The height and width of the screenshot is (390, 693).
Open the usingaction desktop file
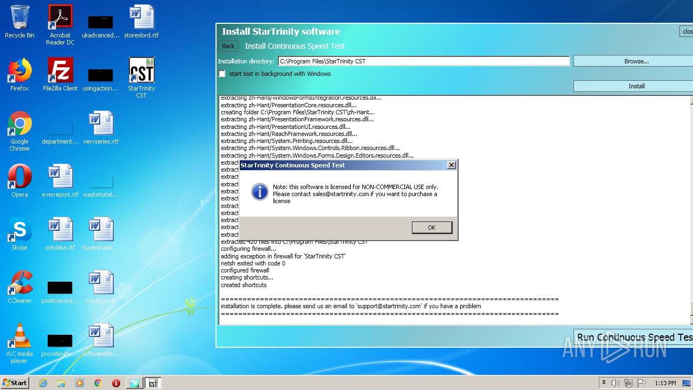tap(101, 78)
